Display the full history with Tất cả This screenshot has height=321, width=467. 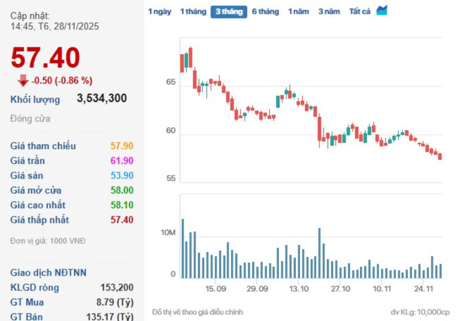pyautogui.click(x=359, y=12)
